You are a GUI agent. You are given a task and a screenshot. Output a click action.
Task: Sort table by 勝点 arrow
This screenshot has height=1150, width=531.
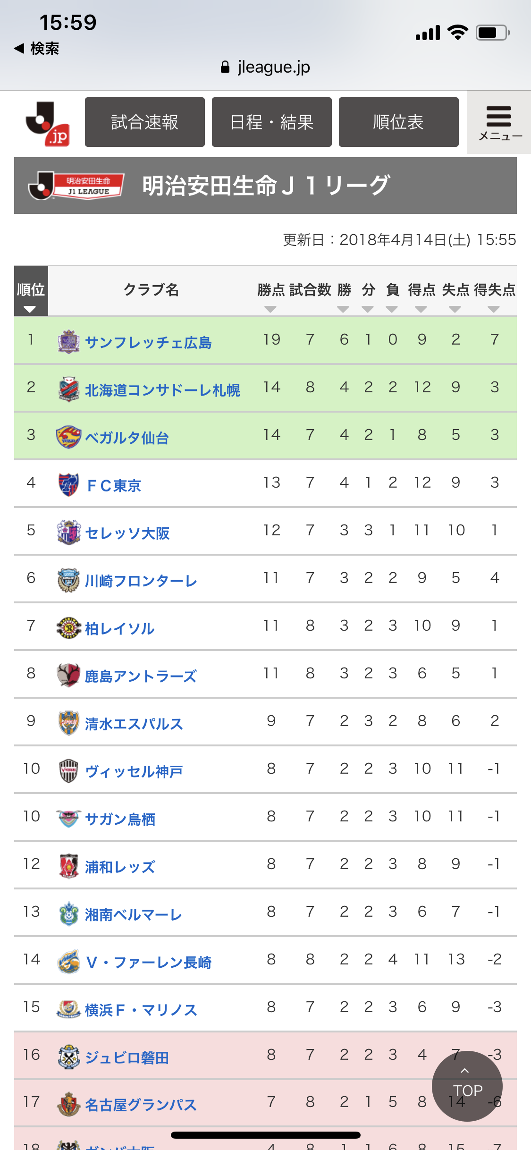pyautogui.click(x=270, y=309)
